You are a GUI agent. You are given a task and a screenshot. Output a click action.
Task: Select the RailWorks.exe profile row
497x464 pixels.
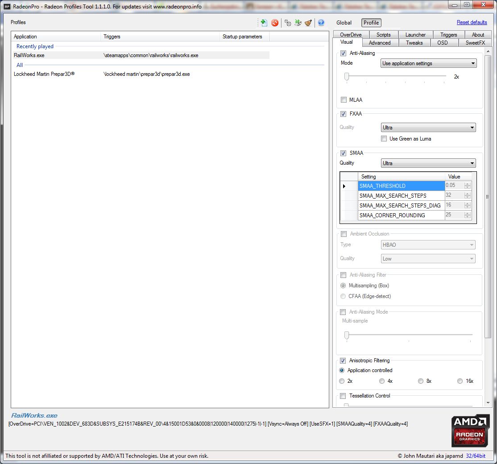[141, 55]
